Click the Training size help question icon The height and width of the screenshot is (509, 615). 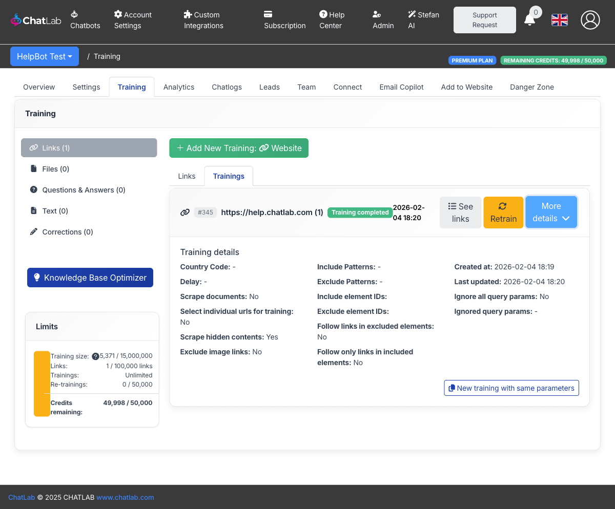(x=95, y=356)
